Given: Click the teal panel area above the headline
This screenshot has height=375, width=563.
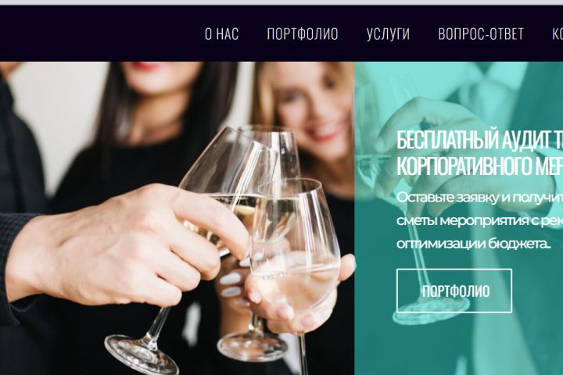Looking at the screenshot, I should click(459, 93).
